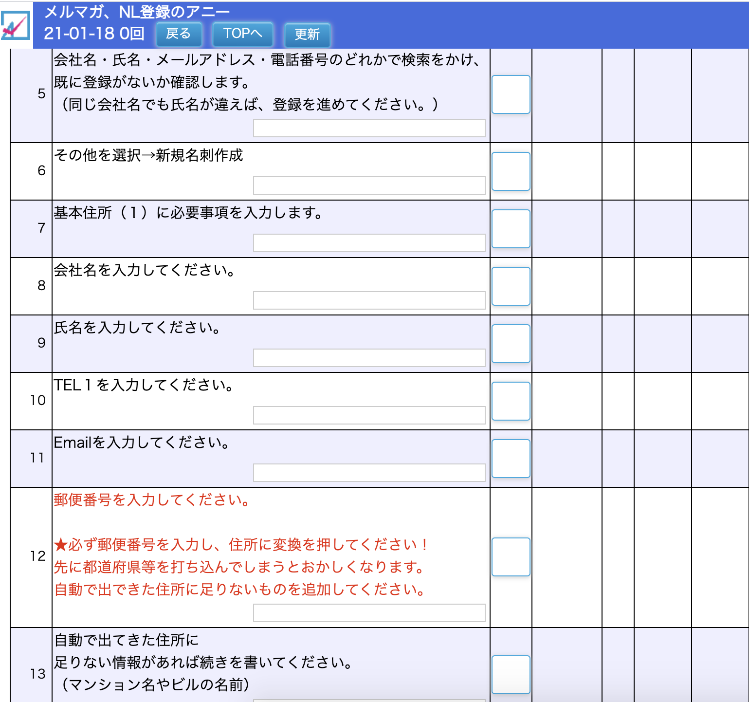
Task: Tick checkbox for step 7 基本住所
Action: (x=511, y=229)
